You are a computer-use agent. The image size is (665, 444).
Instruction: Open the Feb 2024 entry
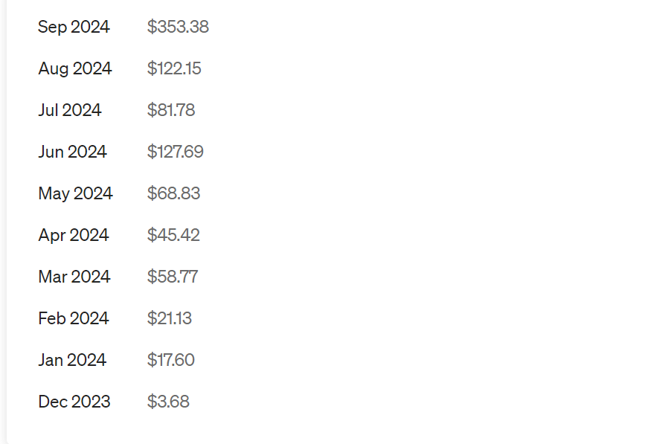point(74,318)
